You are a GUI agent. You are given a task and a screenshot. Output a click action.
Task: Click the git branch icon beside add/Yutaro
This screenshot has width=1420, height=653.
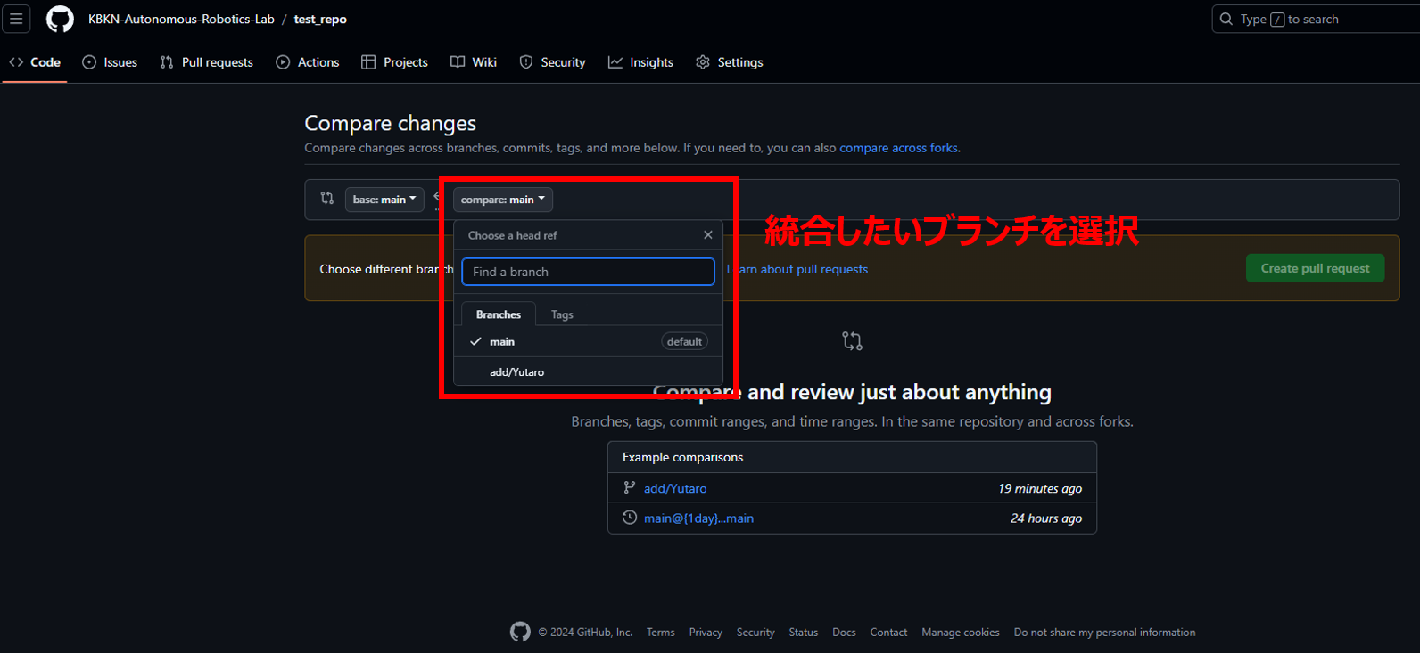pyautogui.click(x=630, y=488)
